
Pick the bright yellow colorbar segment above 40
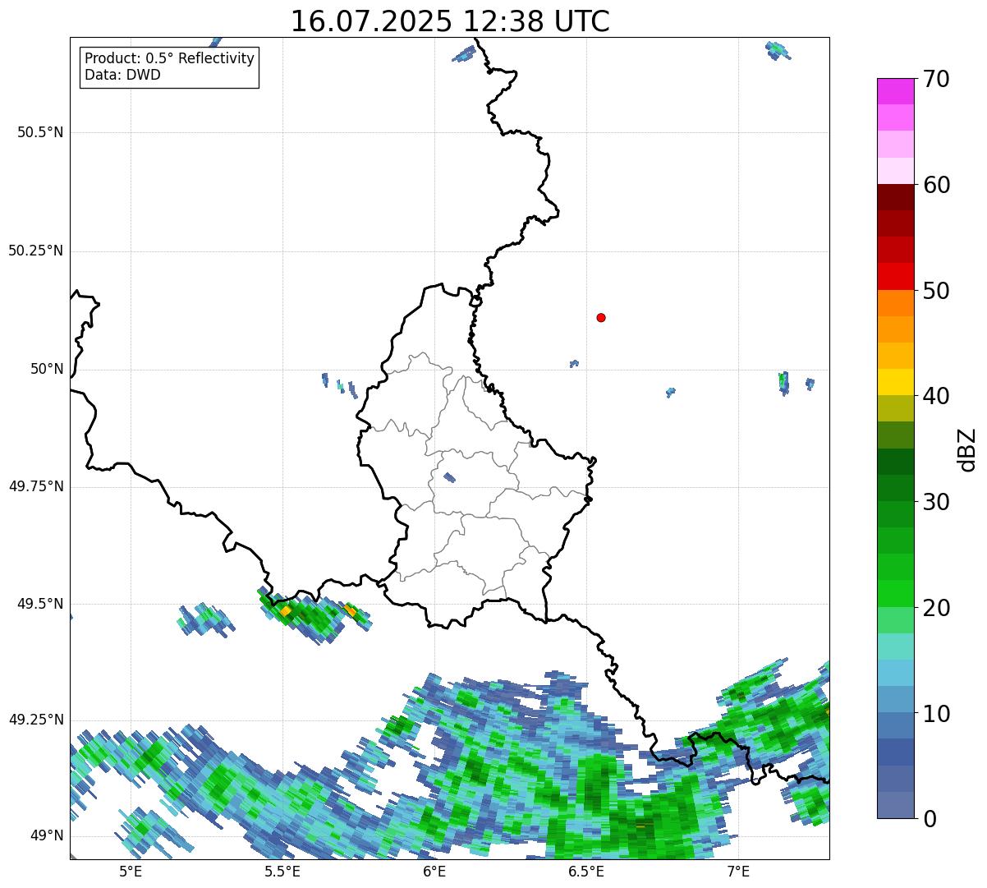tap(895, 382)
